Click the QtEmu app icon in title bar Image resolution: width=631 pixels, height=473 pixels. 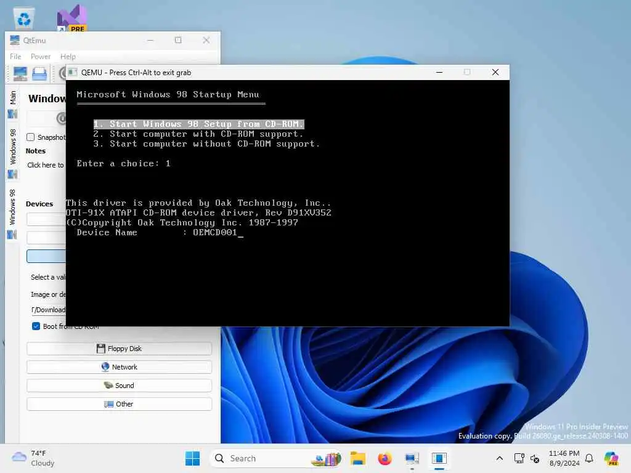pyautogui.click(x=15, y=40)
